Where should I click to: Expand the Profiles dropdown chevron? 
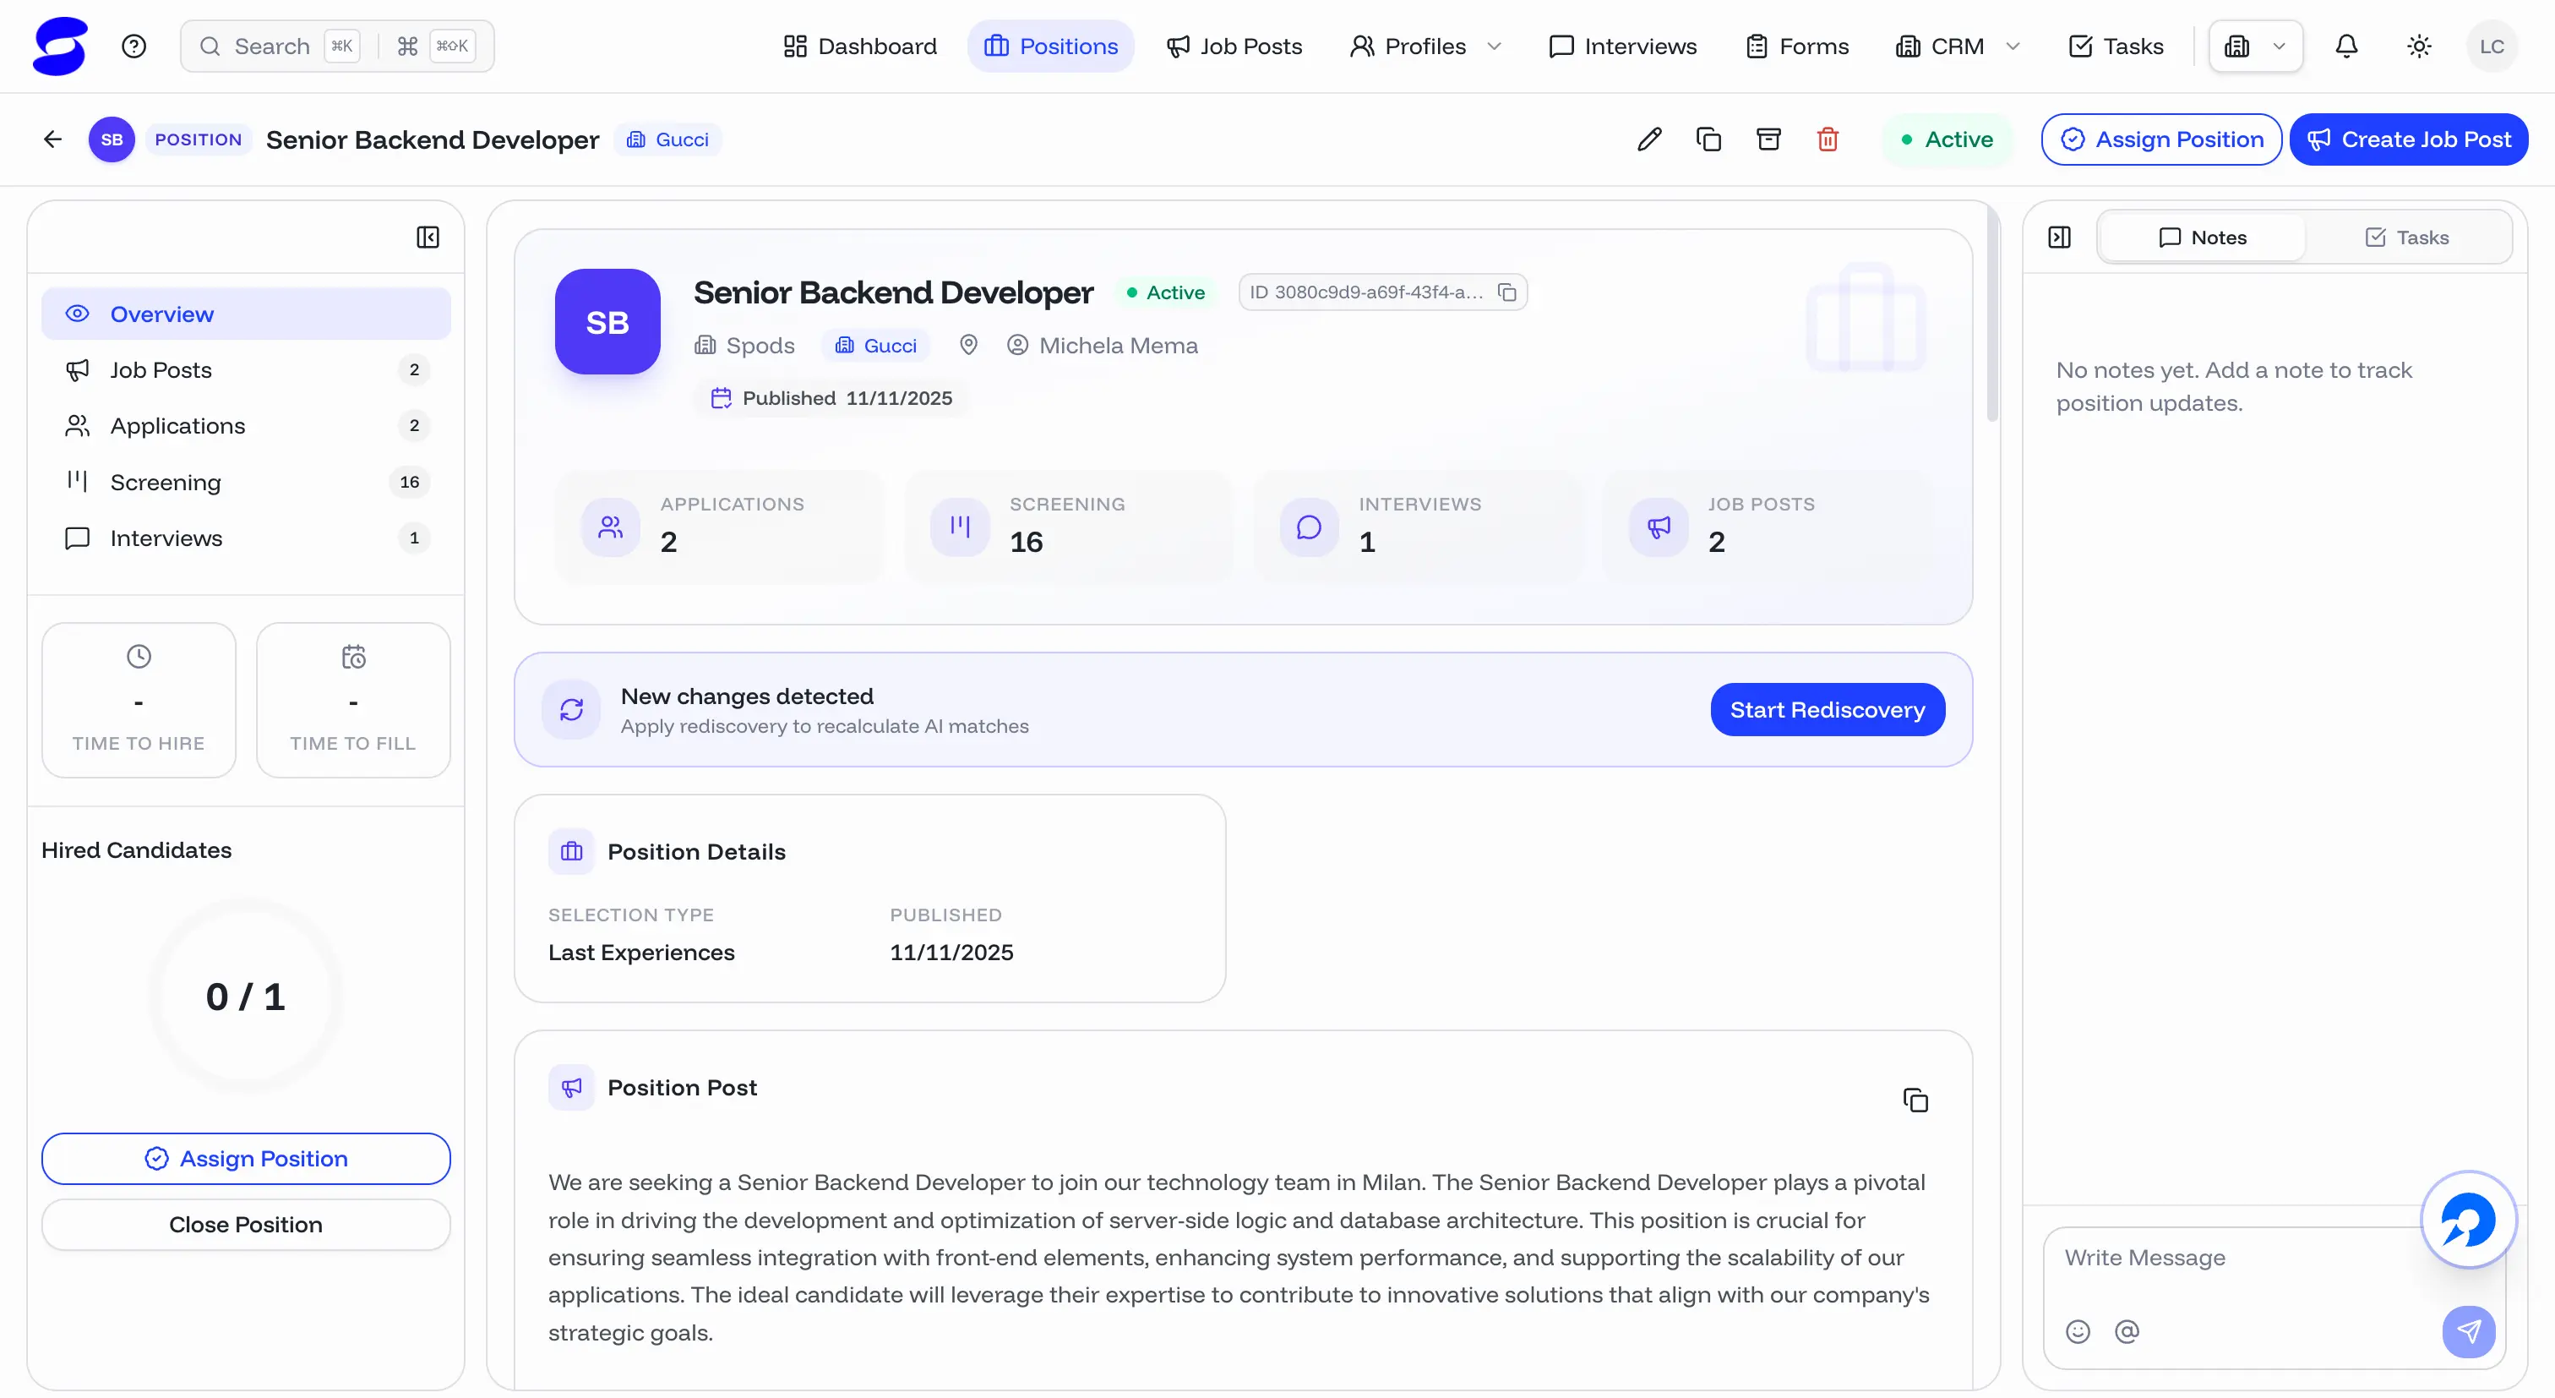point(1494,46)
